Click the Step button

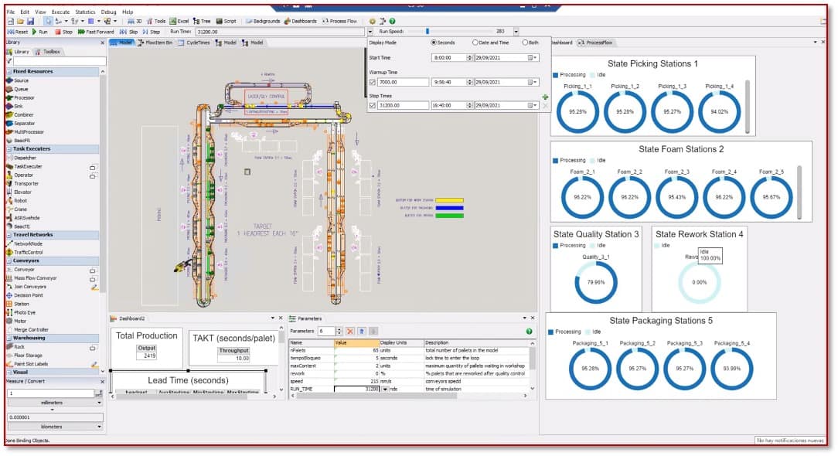pos(152,32)
